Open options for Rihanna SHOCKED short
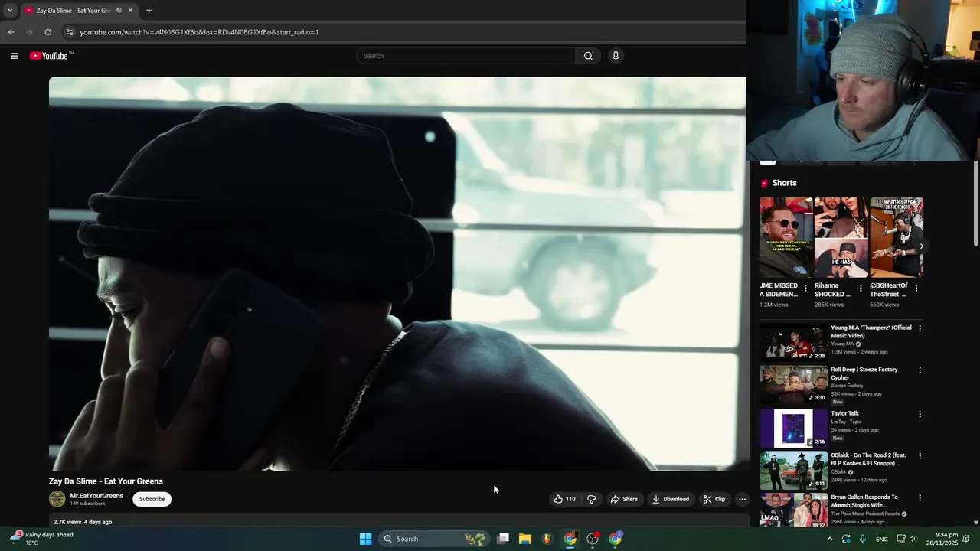The width and height of the screenshot is (980, 551). pos(861,289)
